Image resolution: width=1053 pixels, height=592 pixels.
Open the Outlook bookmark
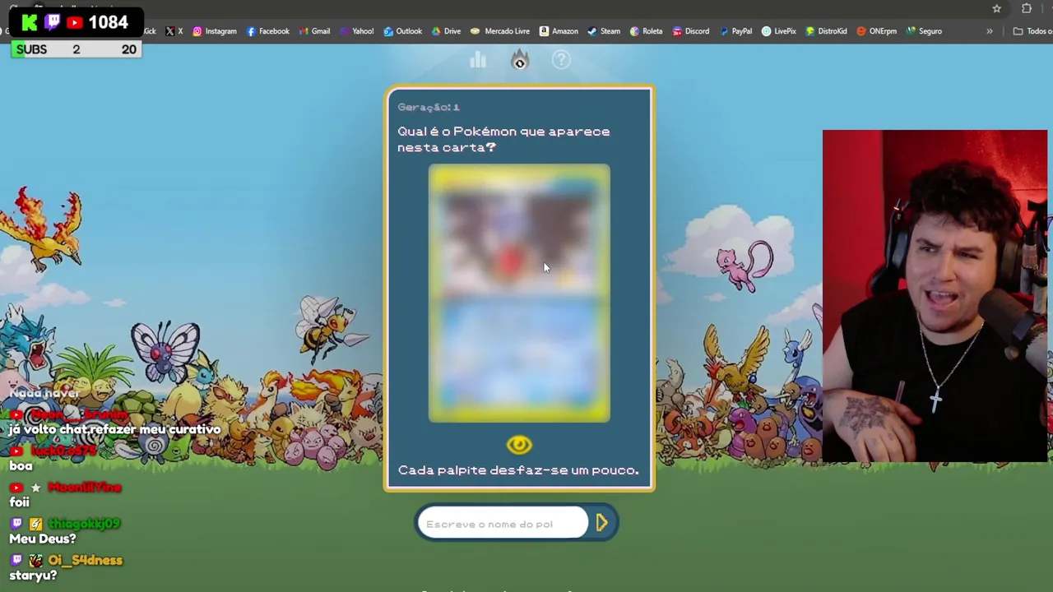[x=402, y=31]
